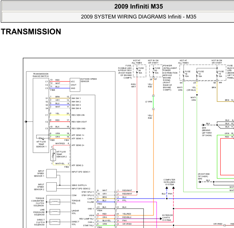Click the "STBY SPLY-1" label

tap(88, 192)
